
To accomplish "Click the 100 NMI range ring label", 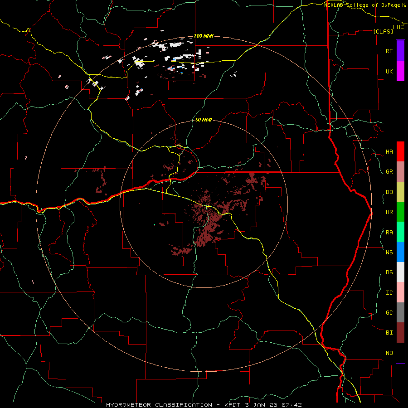I will pyautogui.click(x=204, y=36).
